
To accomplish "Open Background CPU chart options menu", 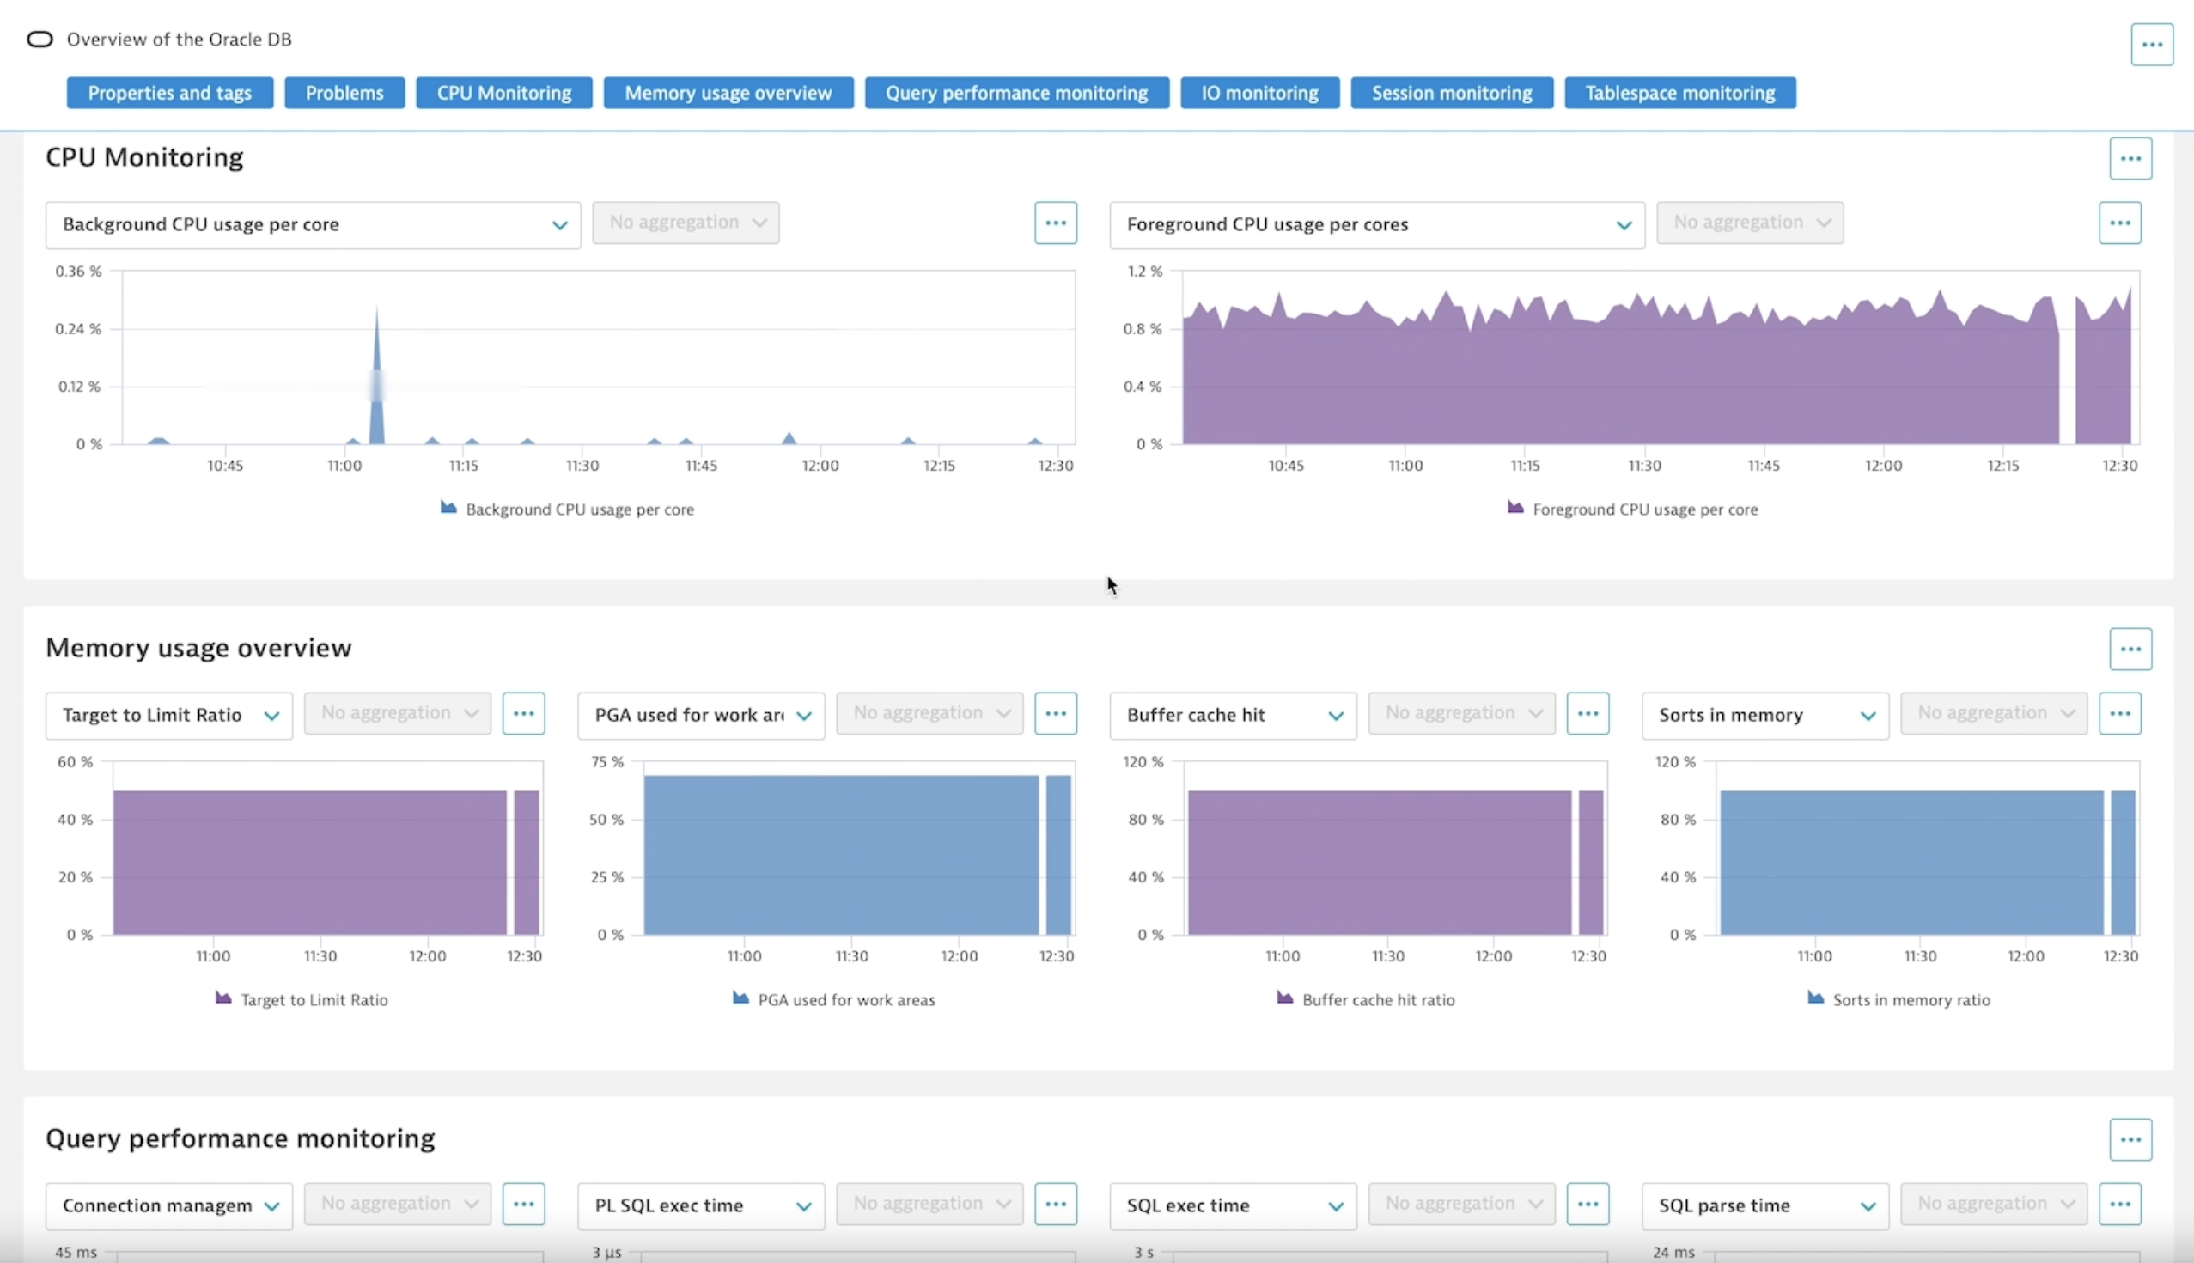I will pos(1056,223).
